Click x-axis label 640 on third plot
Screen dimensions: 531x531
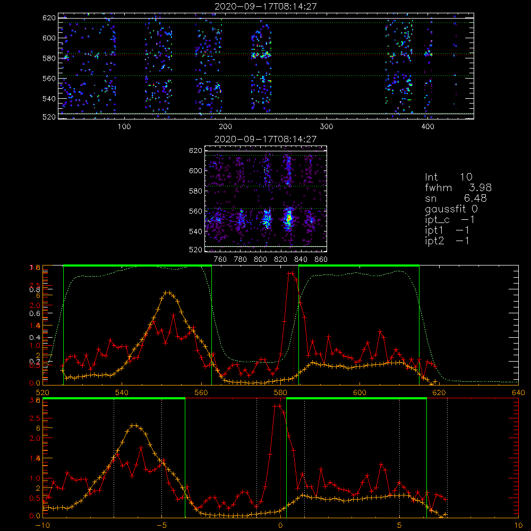coord(518,392)
